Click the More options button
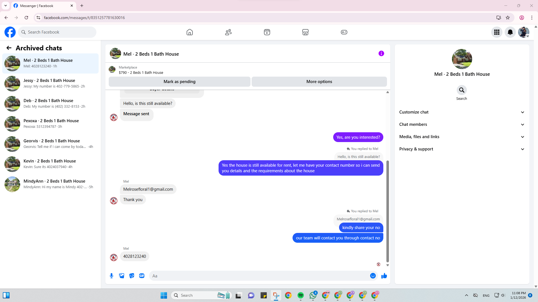 [319, 82]
